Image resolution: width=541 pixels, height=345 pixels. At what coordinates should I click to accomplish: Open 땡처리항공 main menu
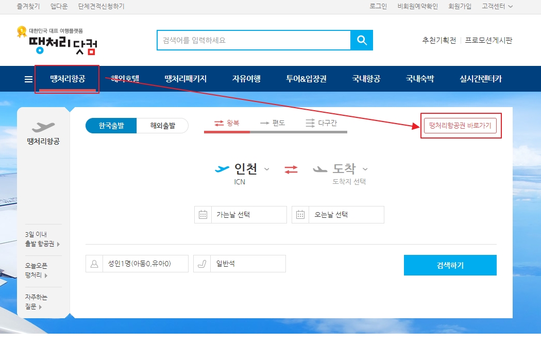click(67, 79)
